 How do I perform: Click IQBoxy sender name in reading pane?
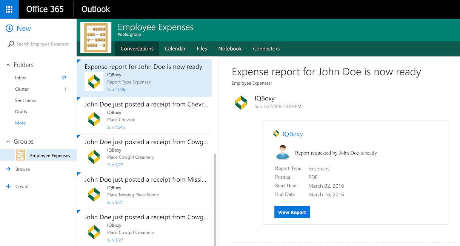(265, 98)
